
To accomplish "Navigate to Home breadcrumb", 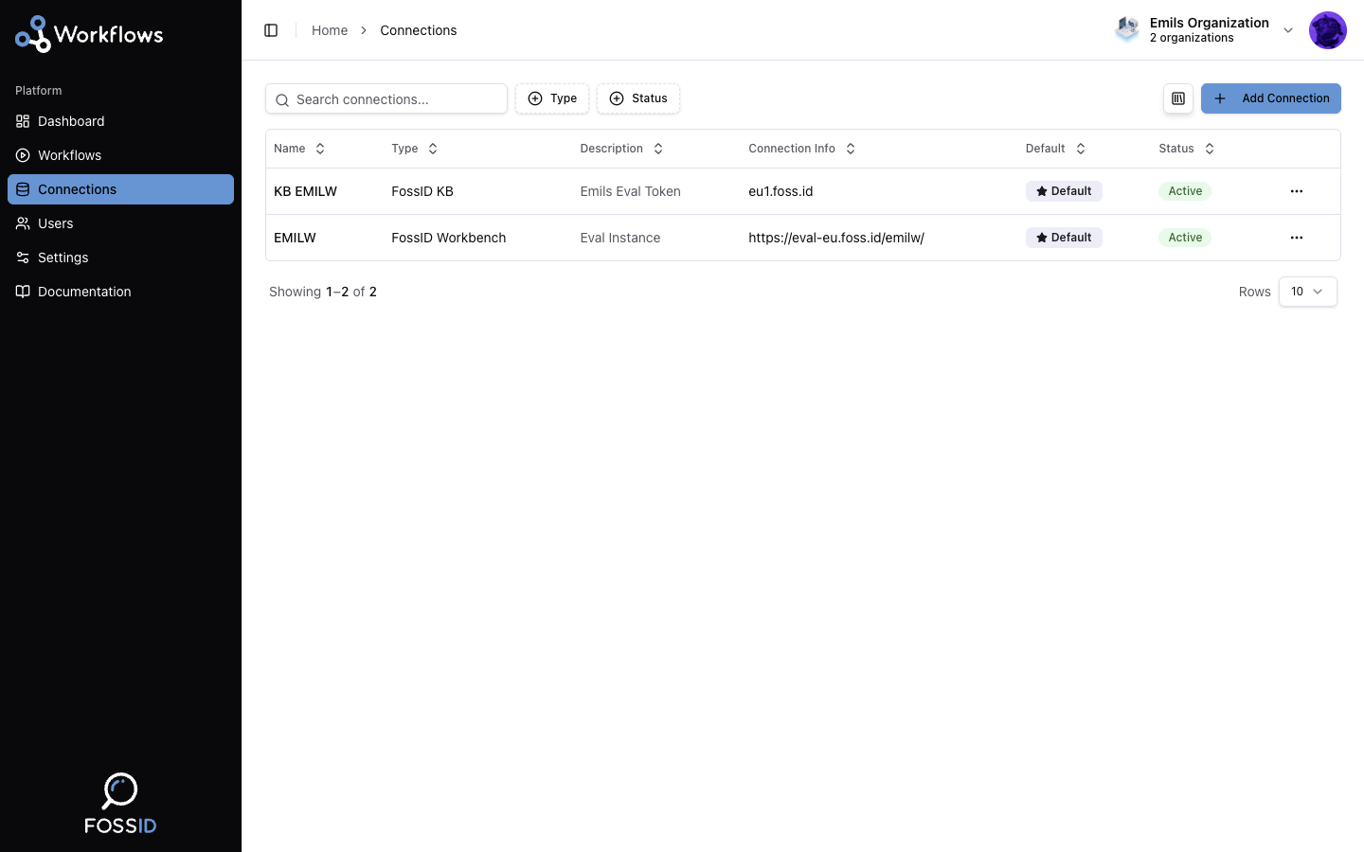I will click(330, 30).
